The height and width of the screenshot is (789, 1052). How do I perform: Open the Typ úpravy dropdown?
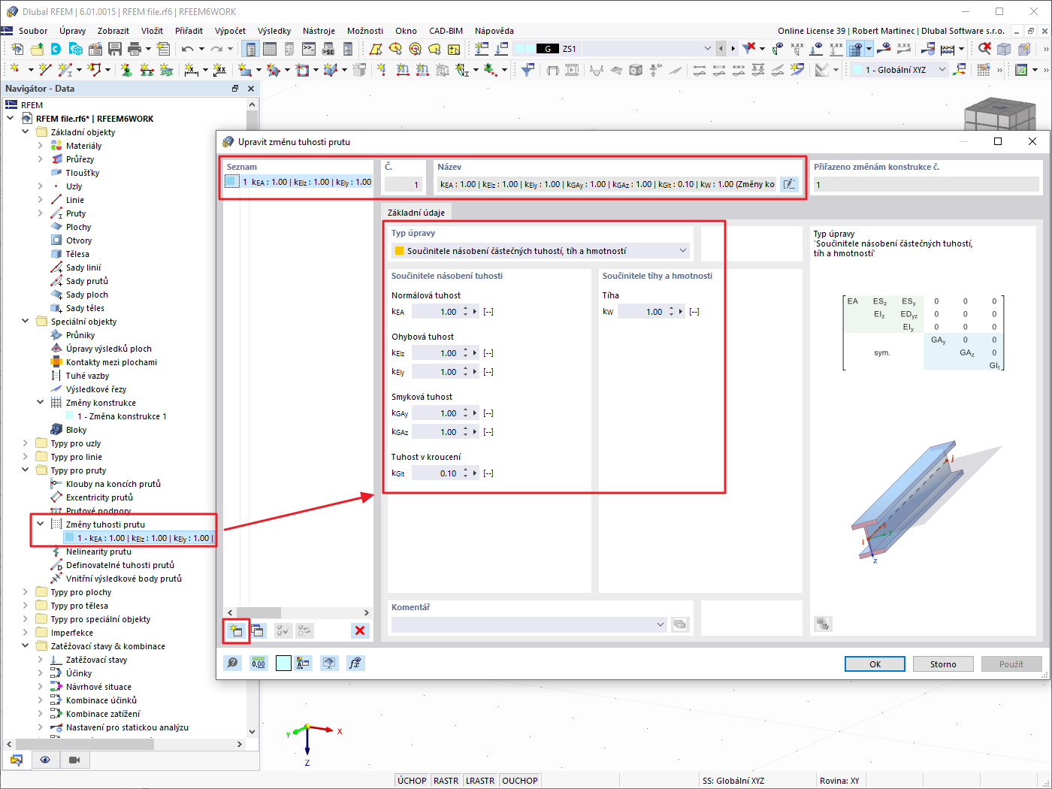click(x=682, y=250)
